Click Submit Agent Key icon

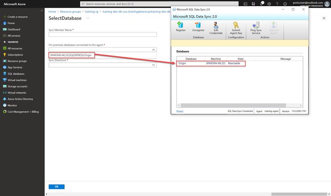pyautogui.click(x=236, y=28)
